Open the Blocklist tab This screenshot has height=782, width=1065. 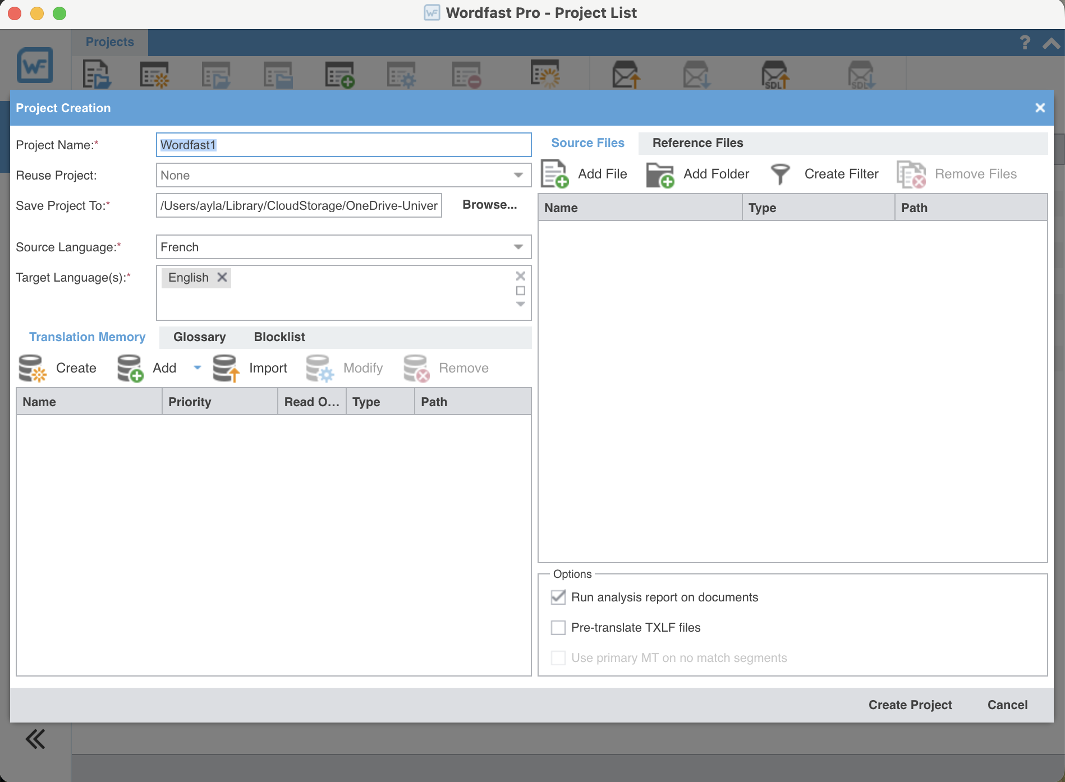[279, 337]
